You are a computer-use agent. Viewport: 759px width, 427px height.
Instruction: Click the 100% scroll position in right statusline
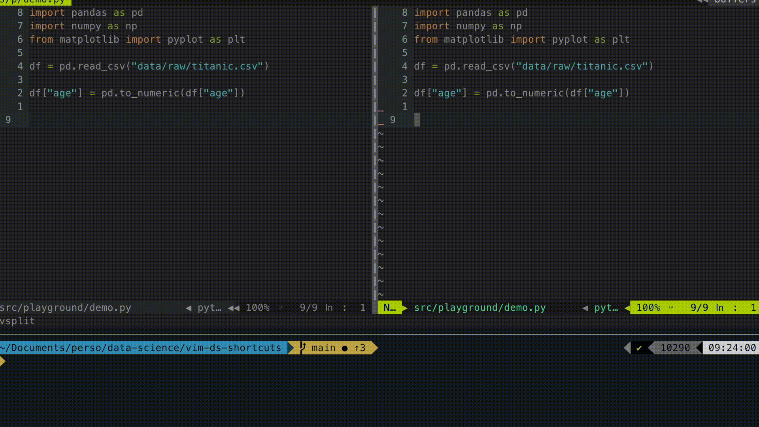(x=648, y=308)
